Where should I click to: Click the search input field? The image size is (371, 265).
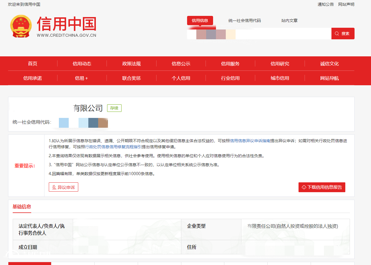click(283, 34)
